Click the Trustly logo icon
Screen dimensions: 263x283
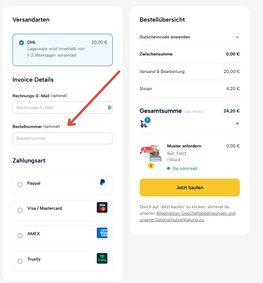click(x=102, y=258)
